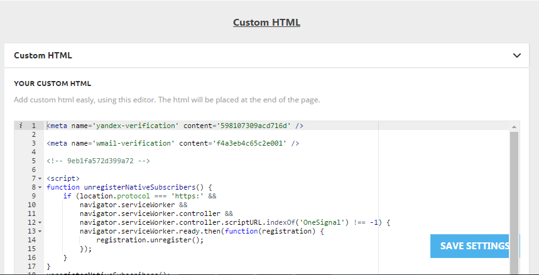
Task: Click the comment '9eb1fa572d399a72' line
Action: click(98, 161)
